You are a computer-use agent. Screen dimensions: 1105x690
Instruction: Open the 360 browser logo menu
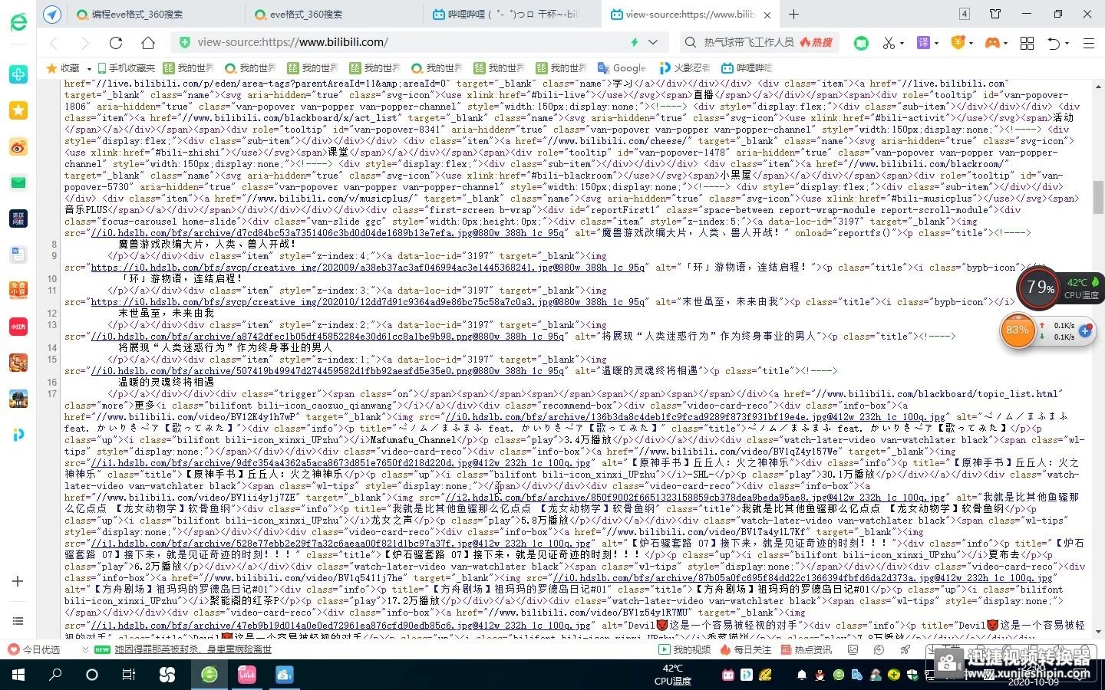pyautogui.click(x=18, y=21)
